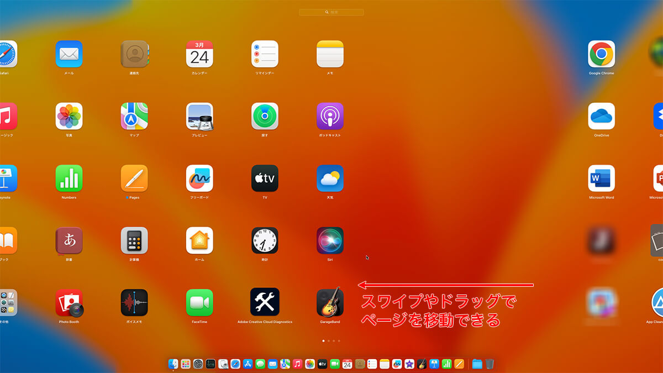Open Reminders from the Dock

coord(372,364)
